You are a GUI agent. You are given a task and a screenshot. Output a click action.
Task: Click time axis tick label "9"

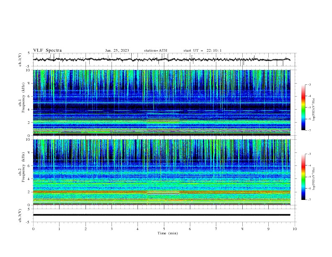pos(268,229)
